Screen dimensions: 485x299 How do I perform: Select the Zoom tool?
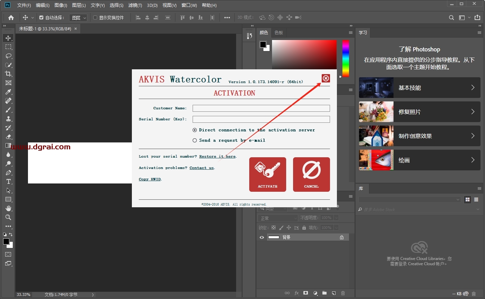(8, 217)
